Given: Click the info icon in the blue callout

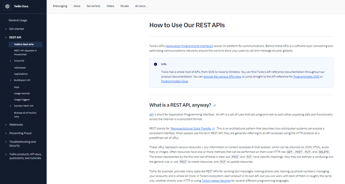Looking at the screenshot, I should tap(155, 64).
